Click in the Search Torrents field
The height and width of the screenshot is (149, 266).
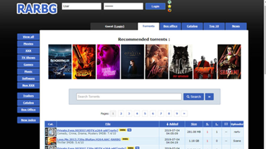129,97
